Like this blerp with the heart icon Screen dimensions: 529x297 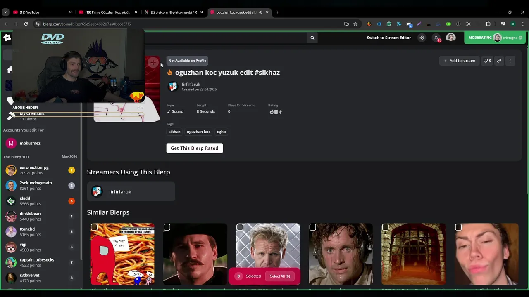click(488, 61)
